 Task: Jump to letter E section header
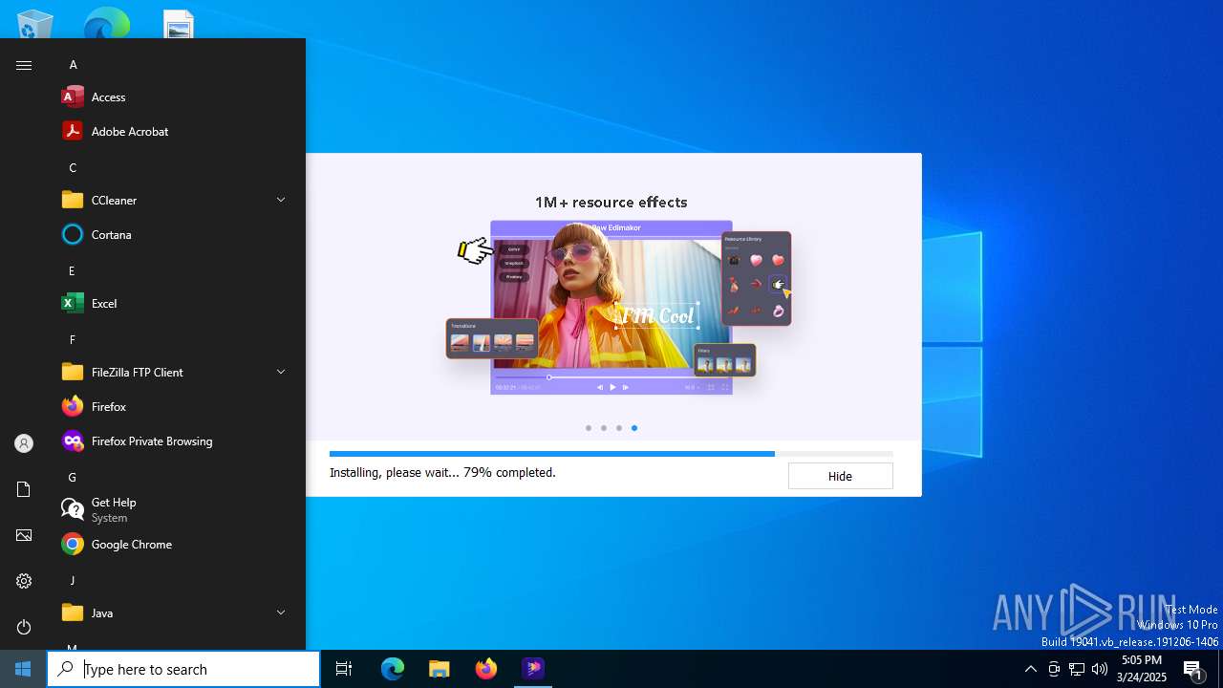[72, 271]
